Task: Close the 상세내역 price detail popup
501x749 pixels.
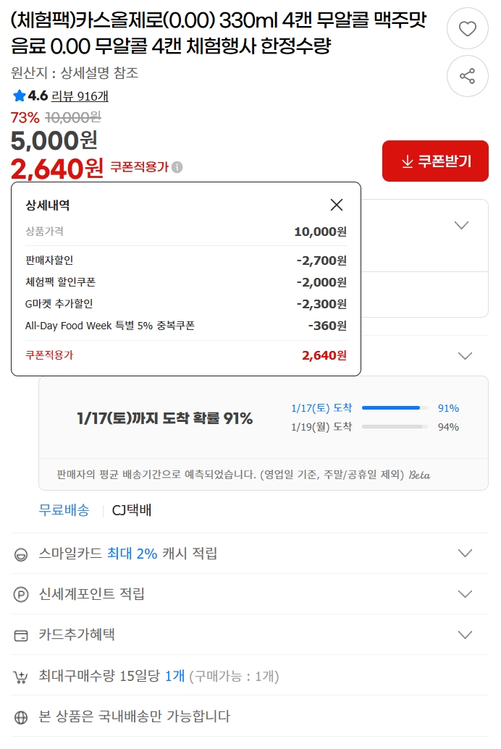Action: pyautogui.click(x=337, y=205)
